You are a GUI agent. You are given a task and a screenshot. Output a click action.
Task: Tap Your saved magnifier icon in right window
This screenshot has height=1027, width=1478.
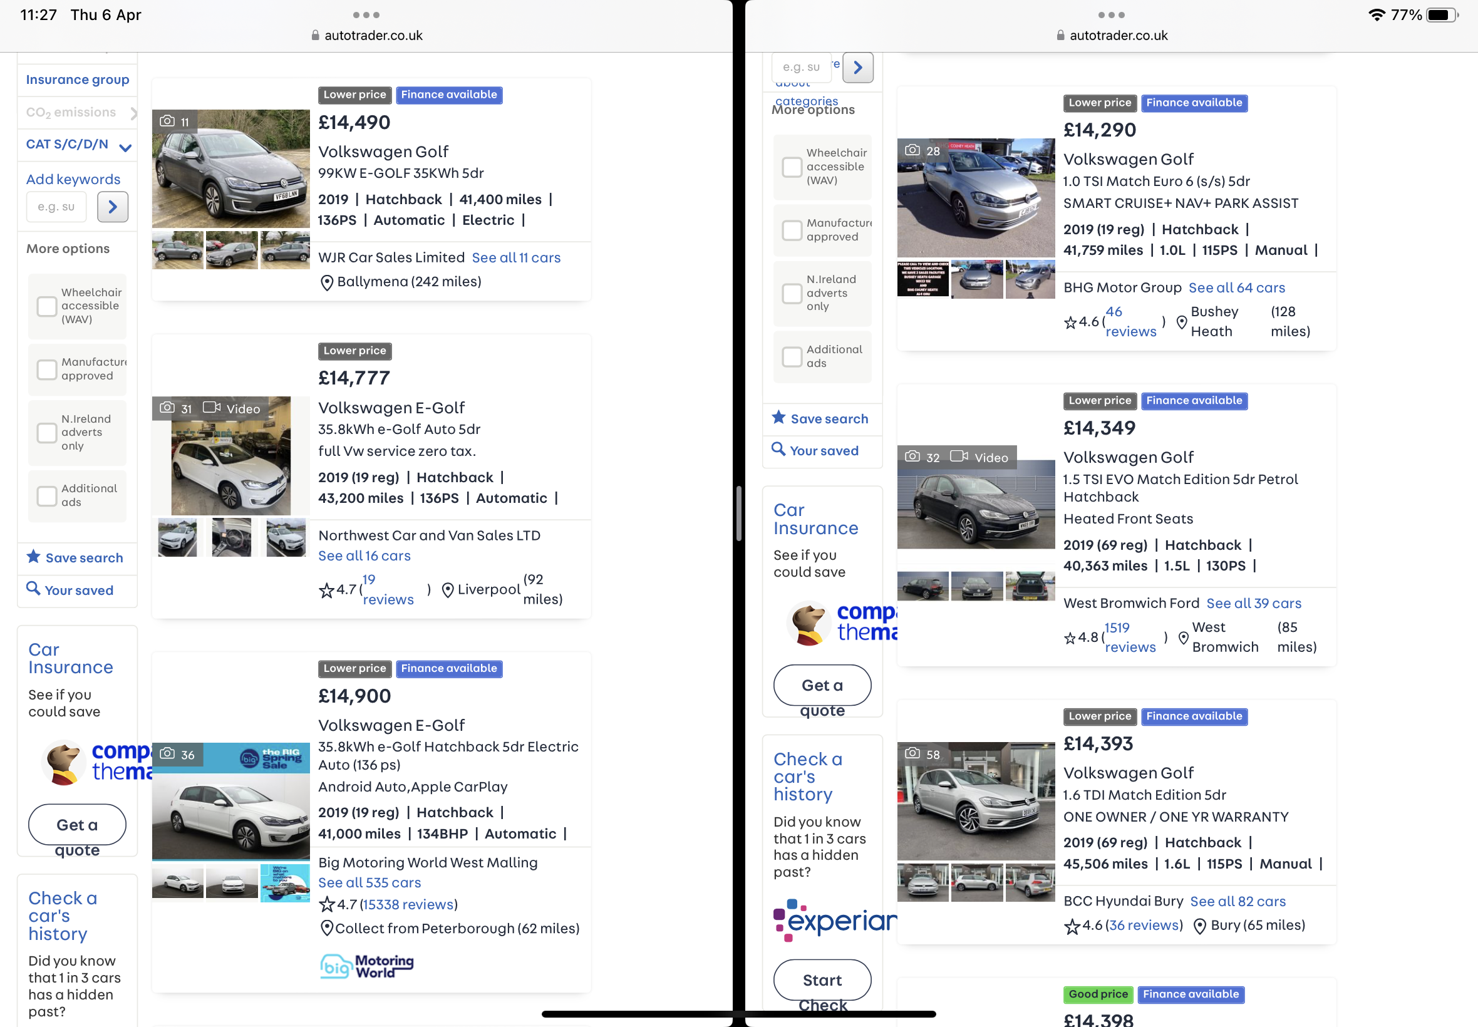coord(778,450)
